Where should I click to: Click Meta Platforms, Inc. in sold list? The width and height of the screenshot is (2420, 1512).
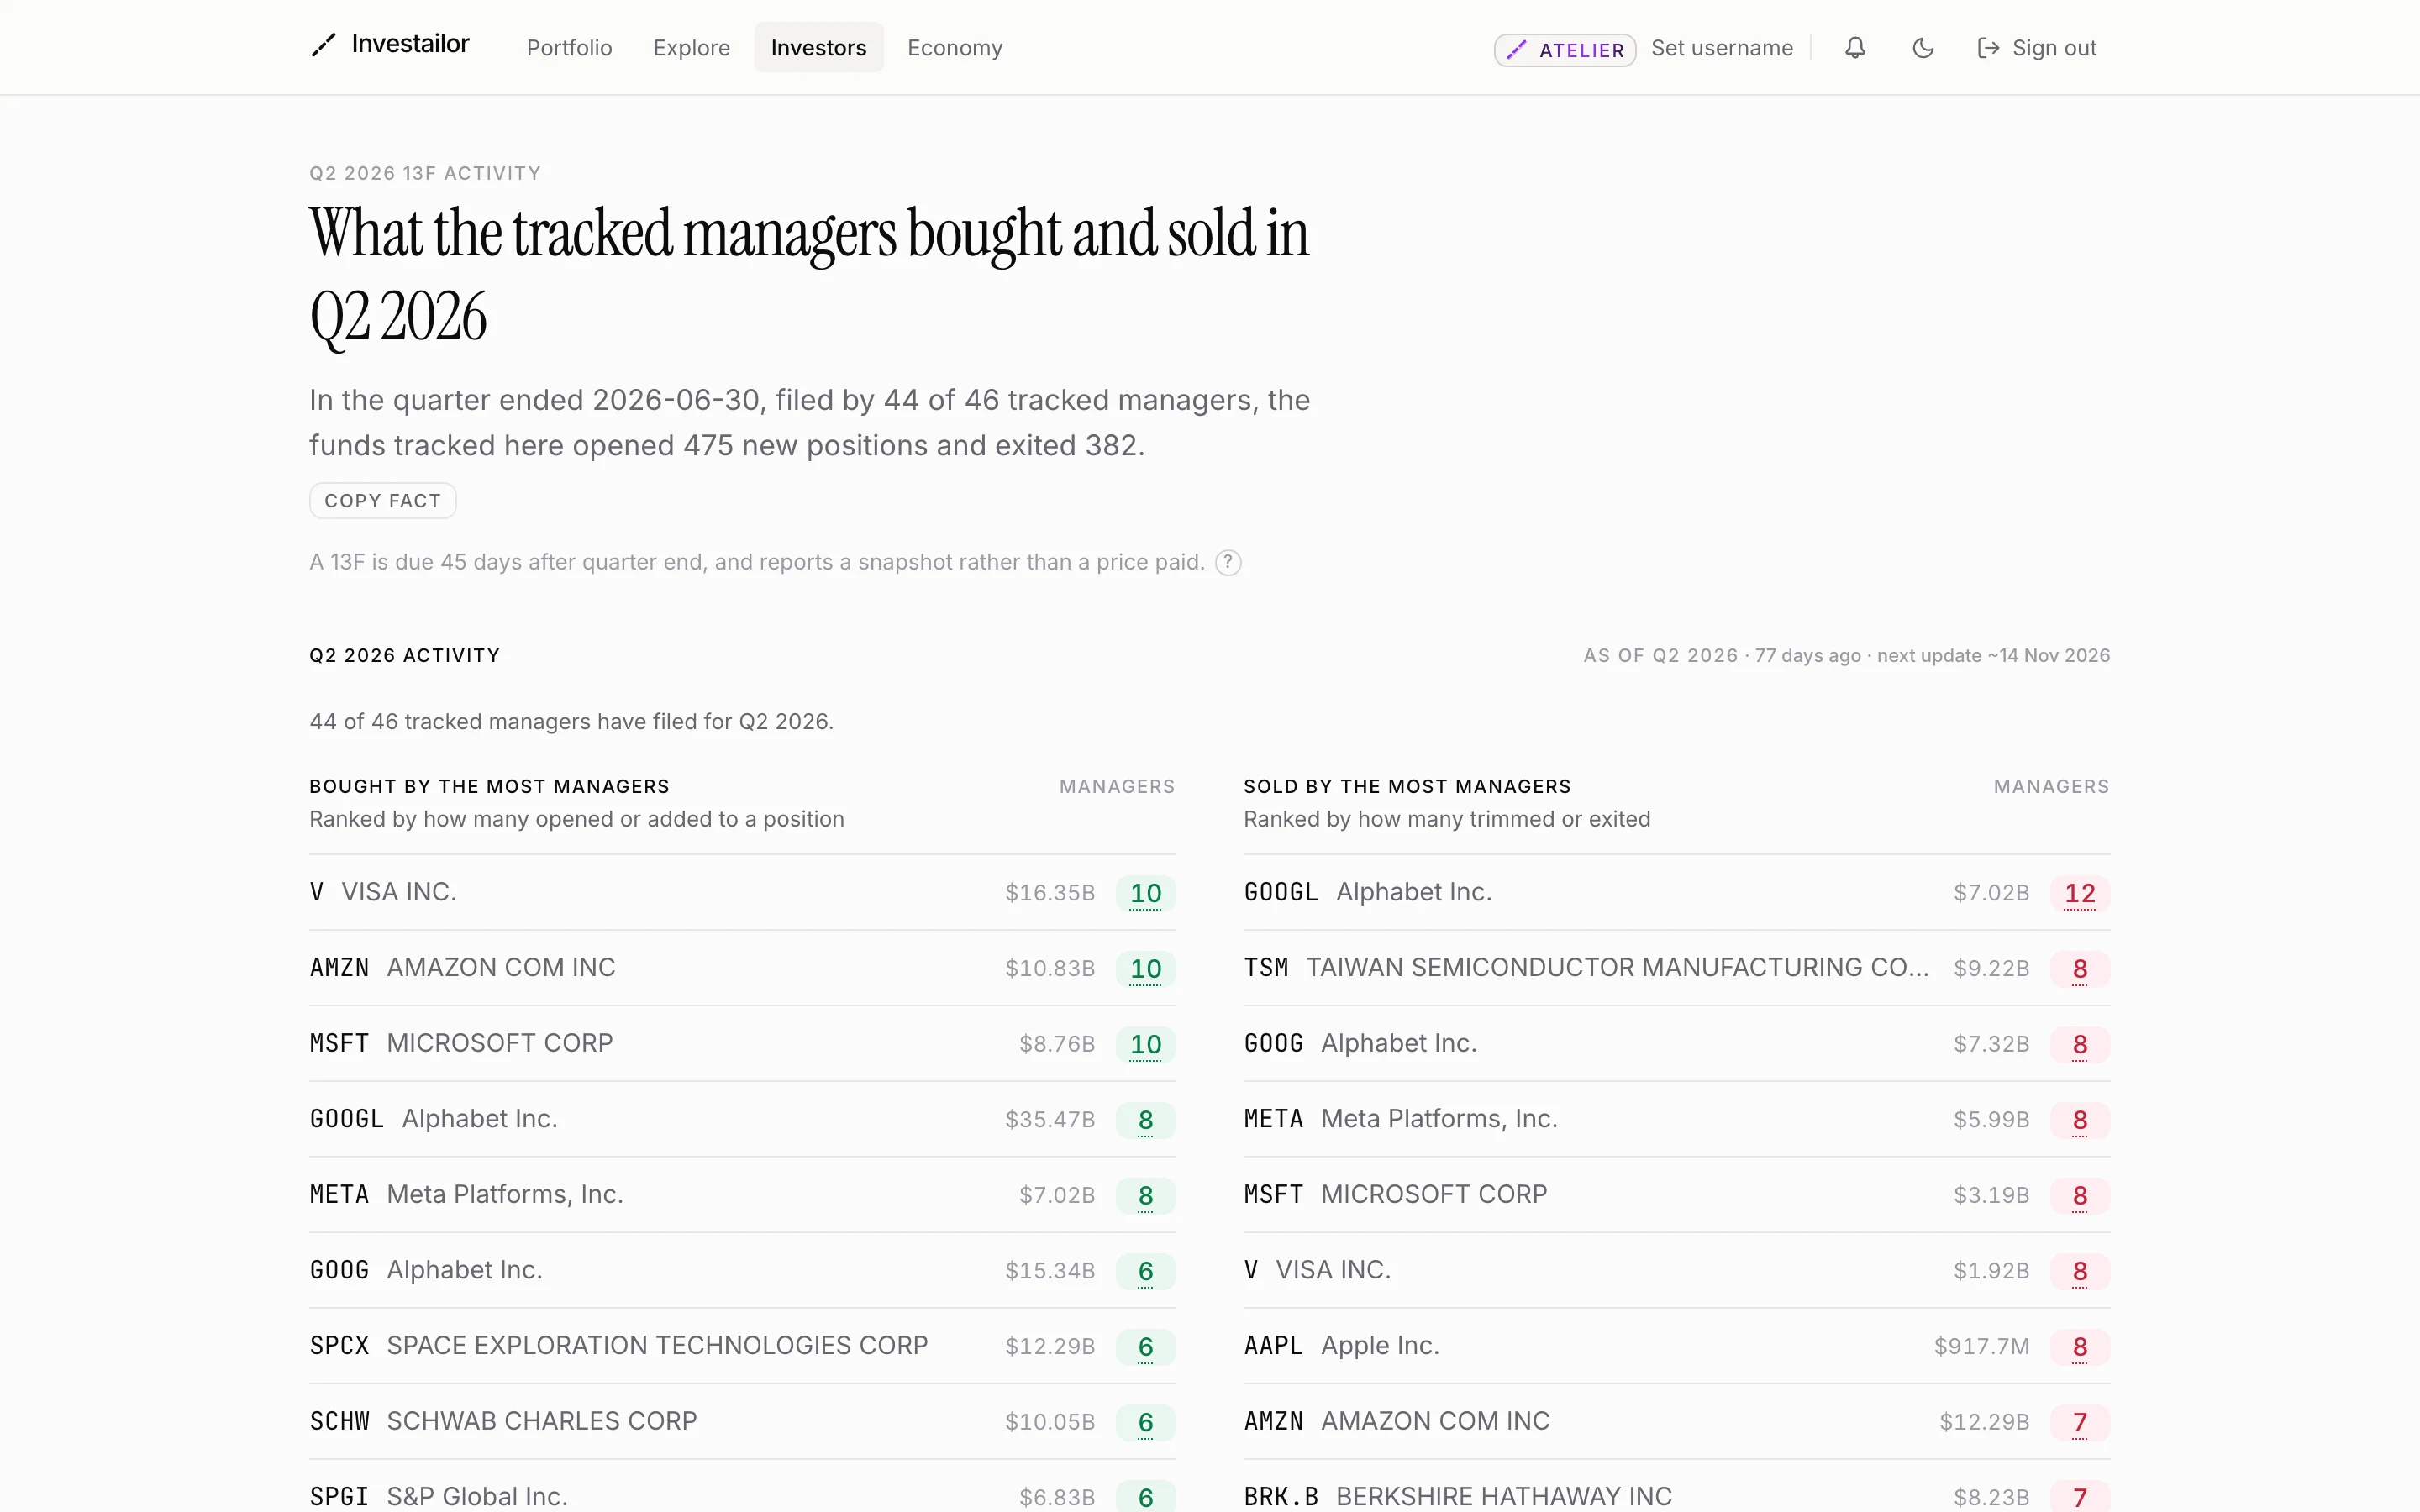[1677, 1119]
